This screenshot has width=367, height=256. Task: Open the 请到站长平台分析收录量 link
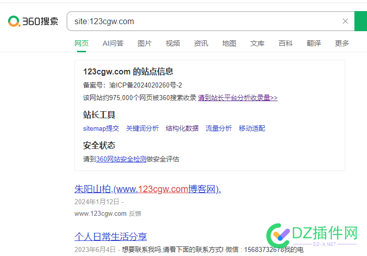[x=238, y=98]
